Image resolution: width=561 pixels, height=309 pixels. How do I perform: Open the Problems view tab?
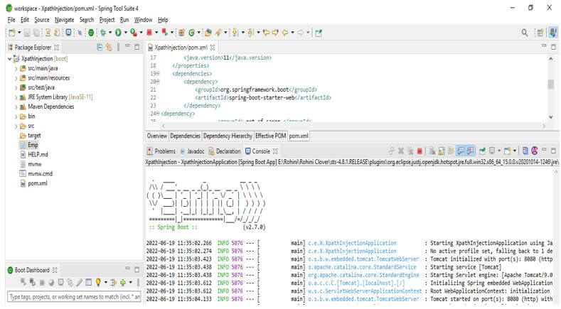pos(161,151)
